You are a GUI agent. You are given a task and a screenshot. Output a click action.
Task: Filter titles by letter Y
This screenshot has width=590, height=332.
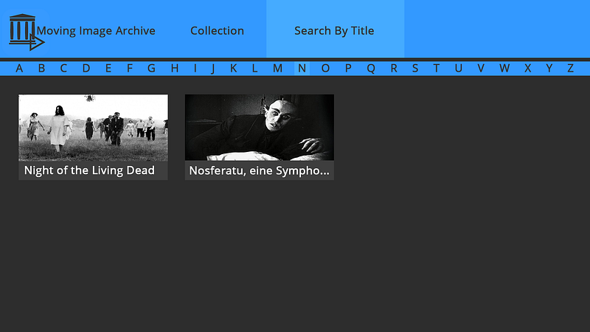(549, 68)
